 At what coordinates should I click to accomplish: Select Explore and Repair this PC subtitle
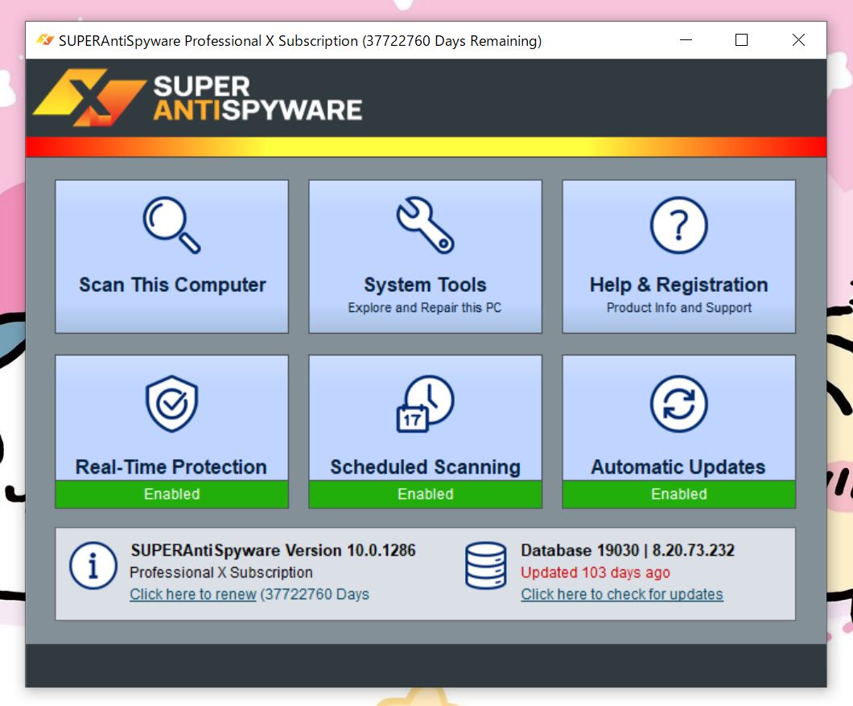tap(425, 308)
